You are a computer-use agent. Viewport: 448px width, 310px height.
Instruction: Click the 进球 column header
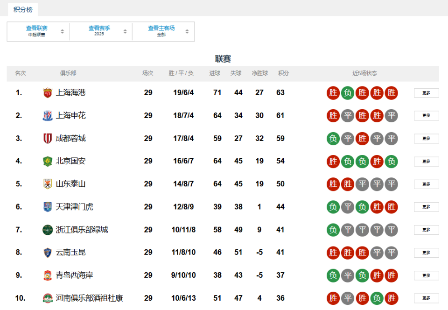pos(215,73)
